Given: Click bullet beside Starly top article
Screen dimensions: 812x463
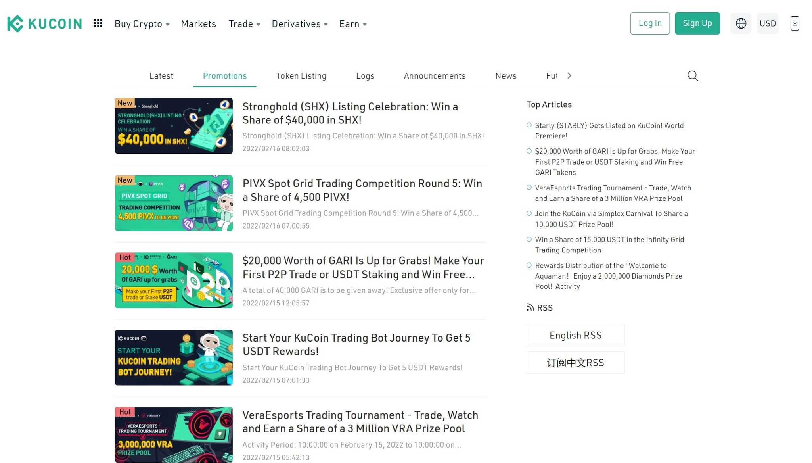Looking at the screenshot, I should point(529,125).
